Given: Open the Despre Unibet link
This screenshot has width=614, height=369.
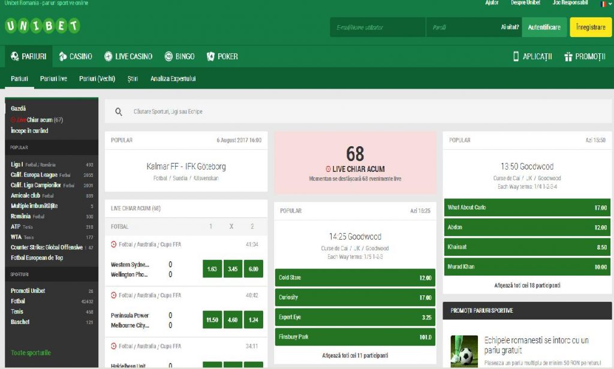Looking at the screenshot, I should [525, 2].
